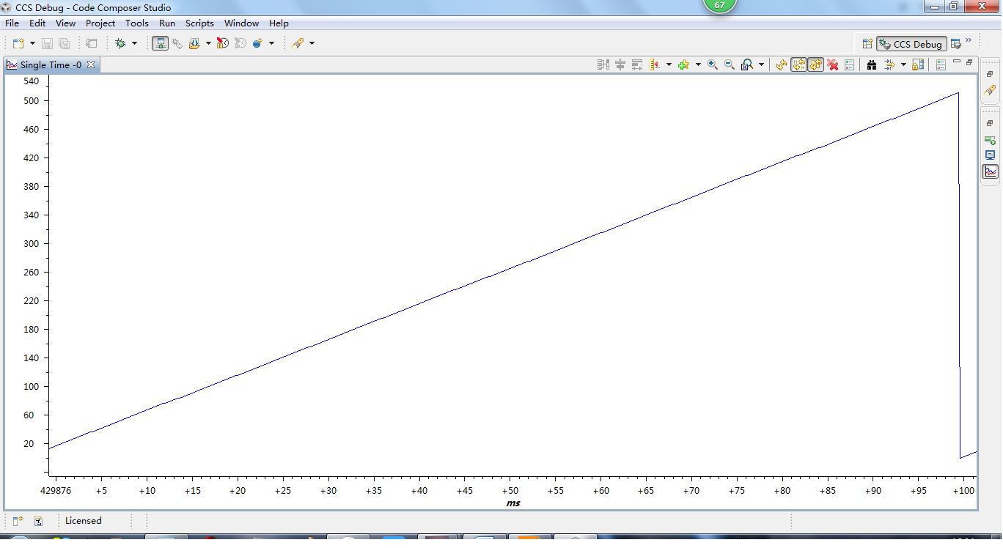Click the 540 y-axis tick label

32,81
